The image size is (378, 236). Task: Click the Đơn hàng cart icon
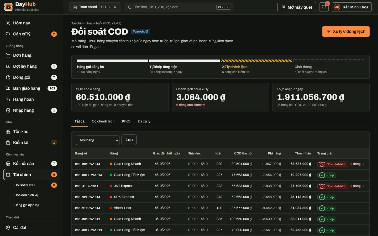(x=8, y=55)
